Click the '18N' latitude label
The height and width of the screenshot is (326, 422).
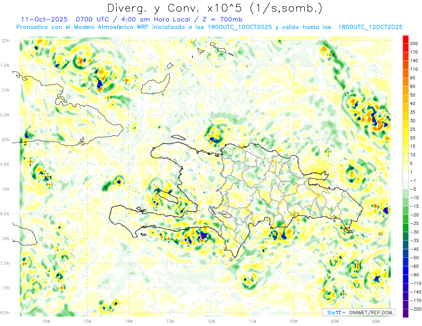(x=5, y=238)
